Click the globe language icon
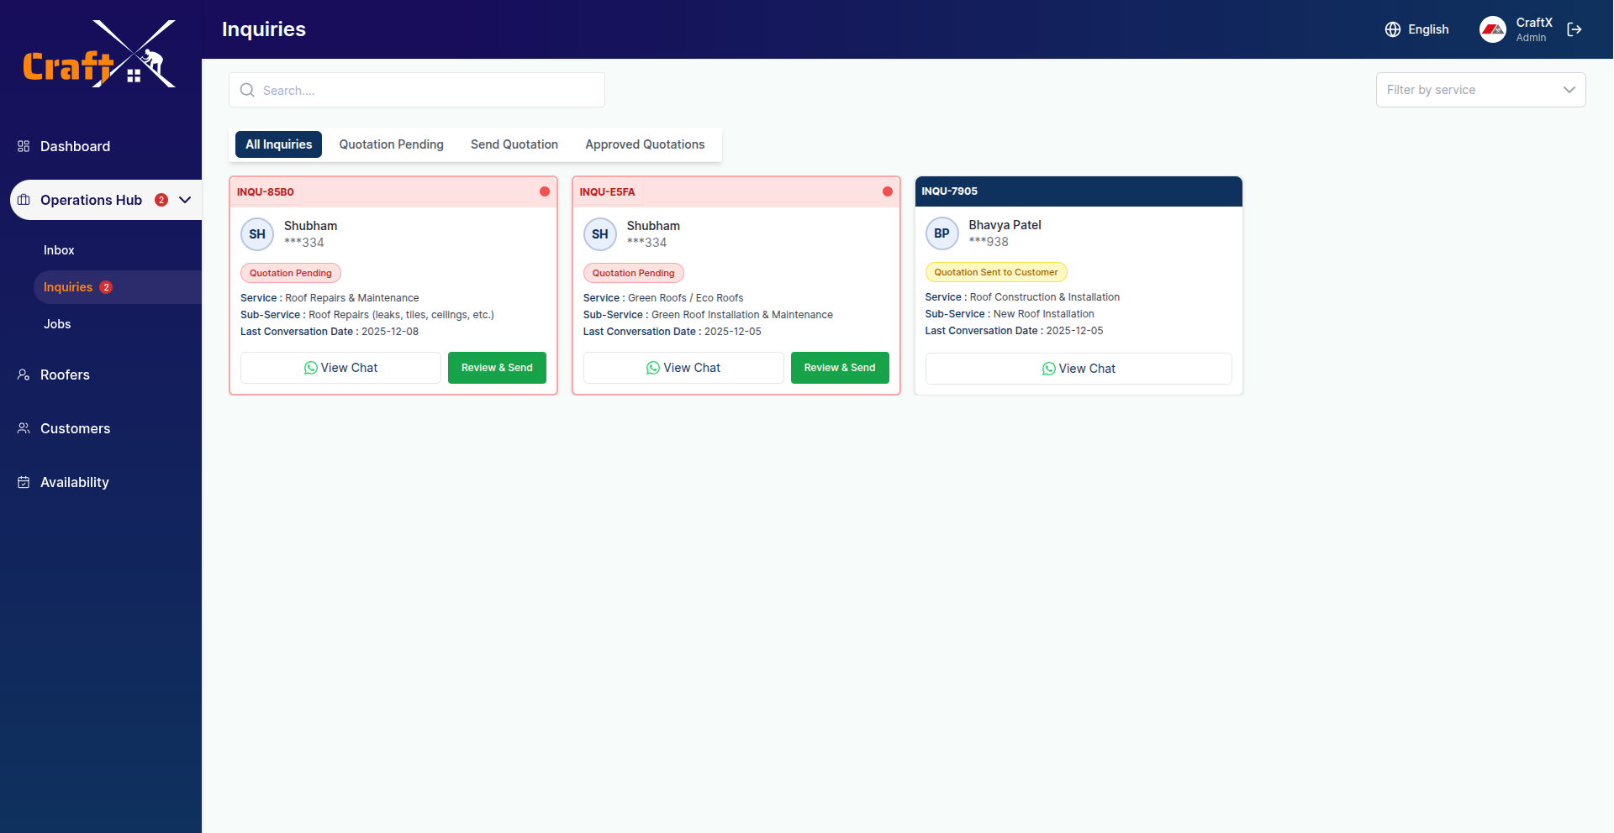 [x=1393, y=29]
